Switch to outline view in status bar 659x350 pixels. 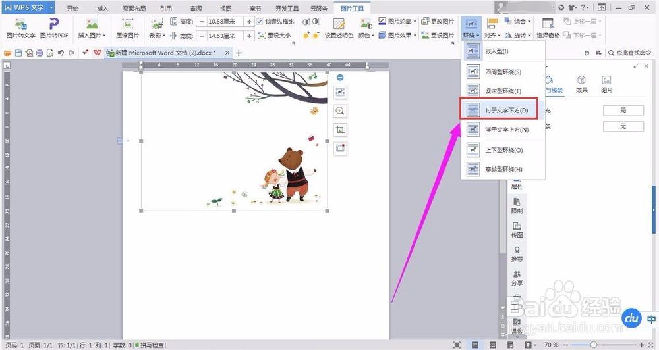click(492, 345)
